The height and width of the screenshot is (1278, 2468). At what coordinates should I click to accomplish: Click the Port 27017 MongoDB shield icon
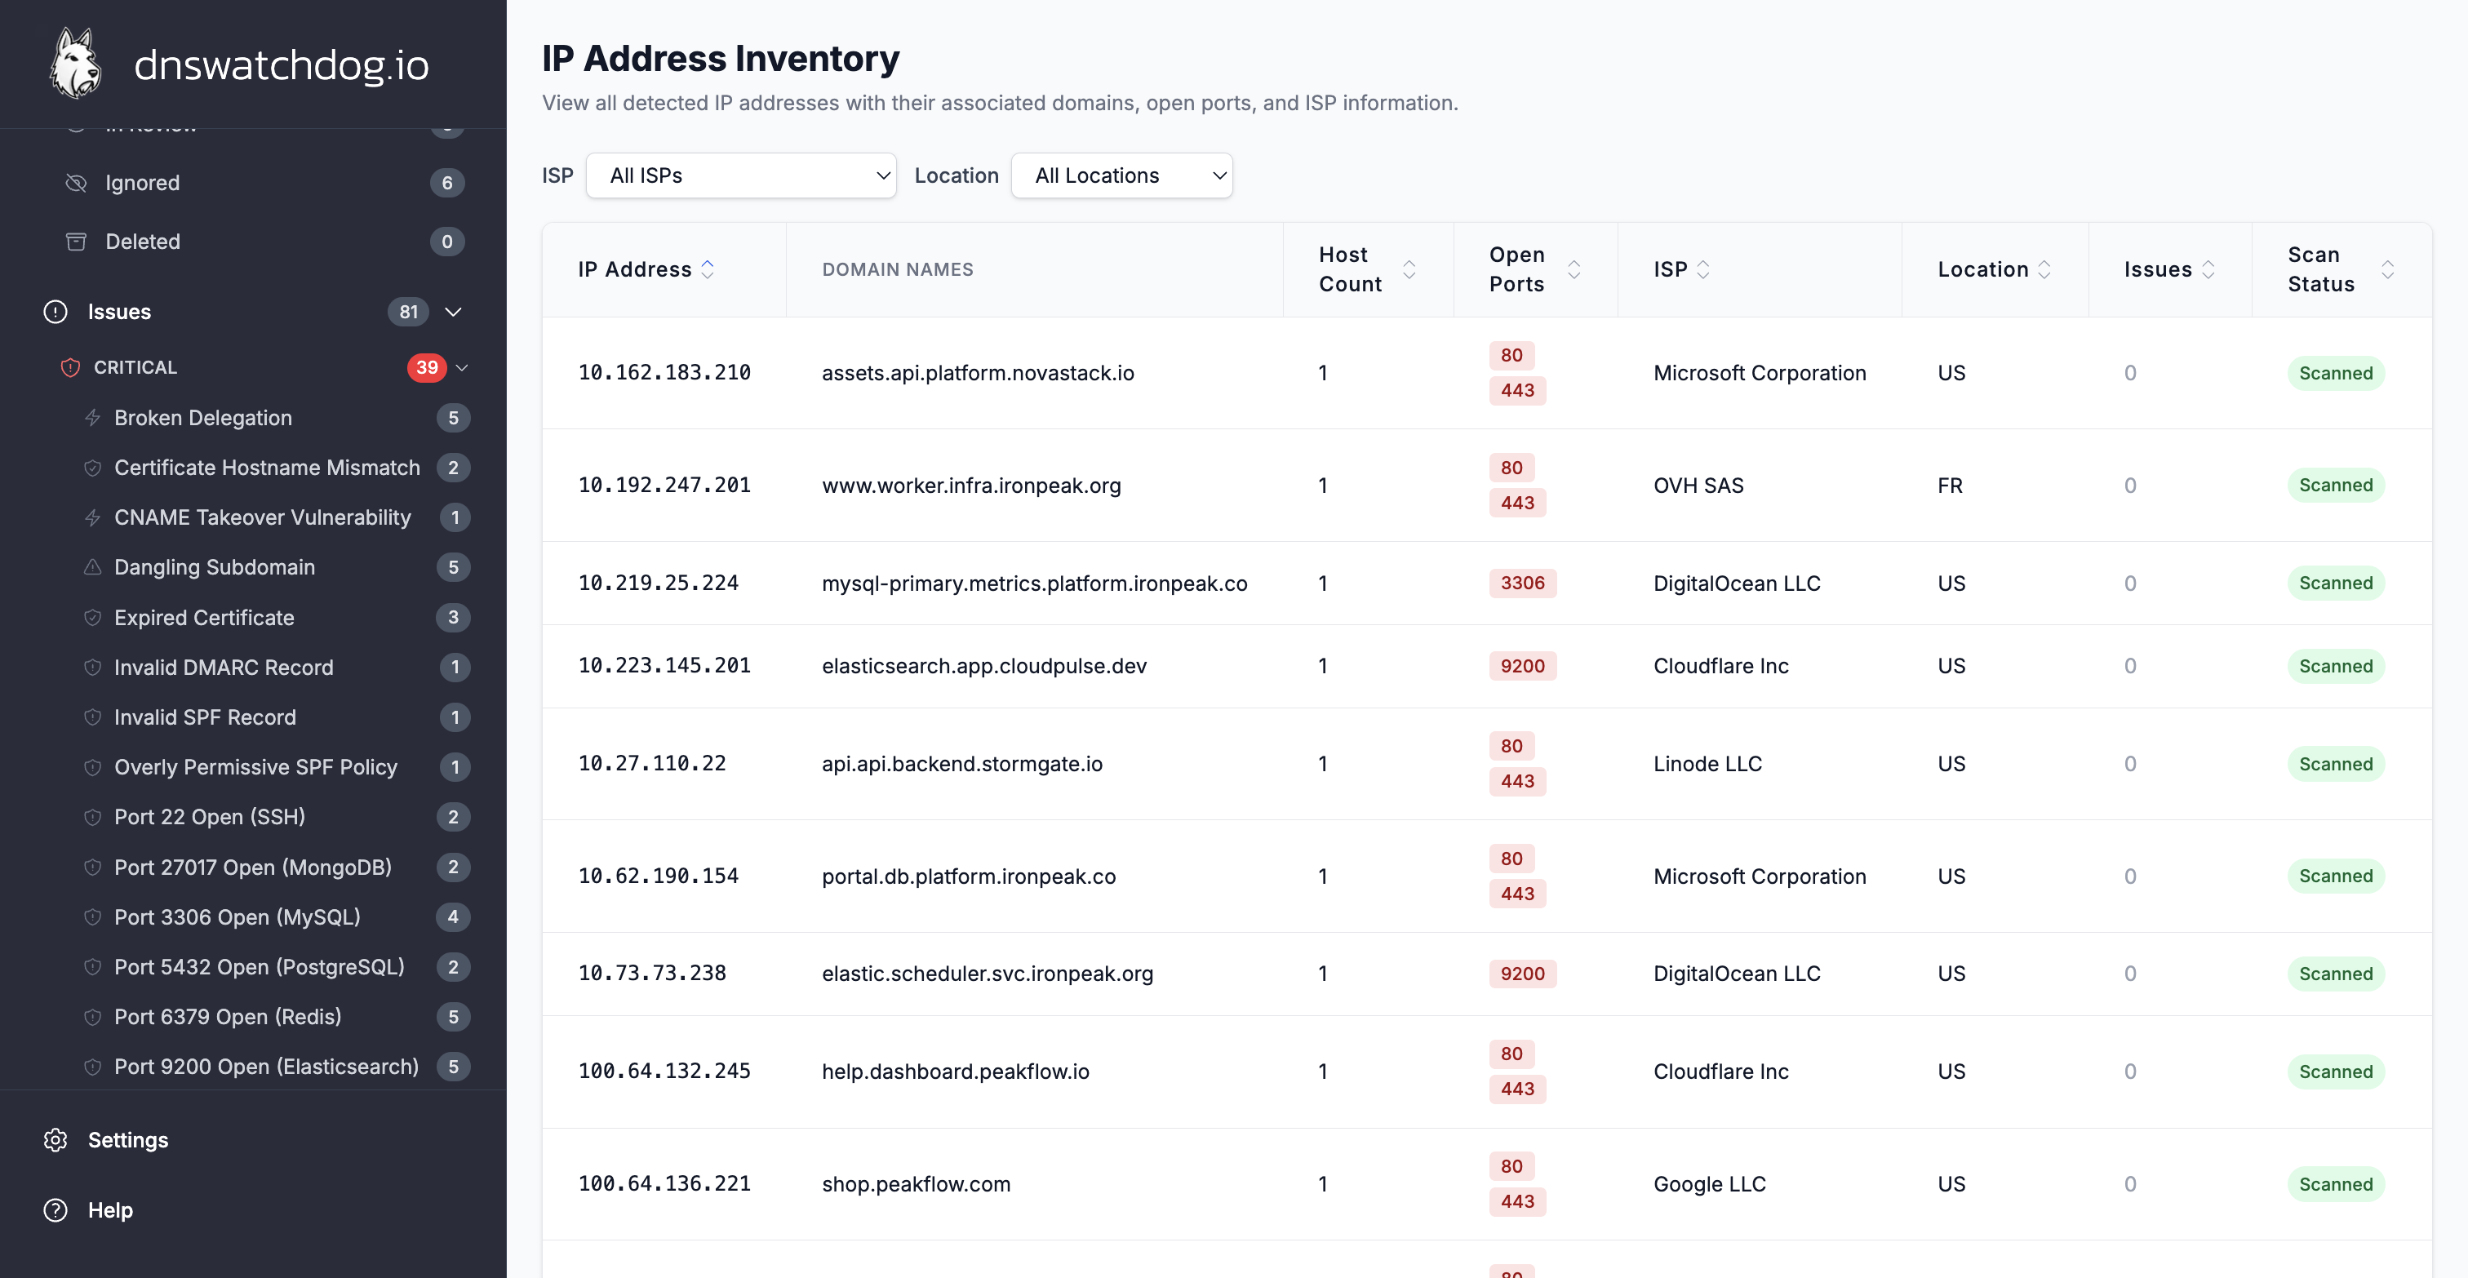[x=93, y=867]
